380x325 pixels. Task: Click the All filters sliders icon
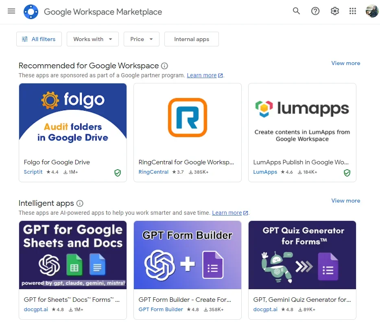(x=25, y=39)
